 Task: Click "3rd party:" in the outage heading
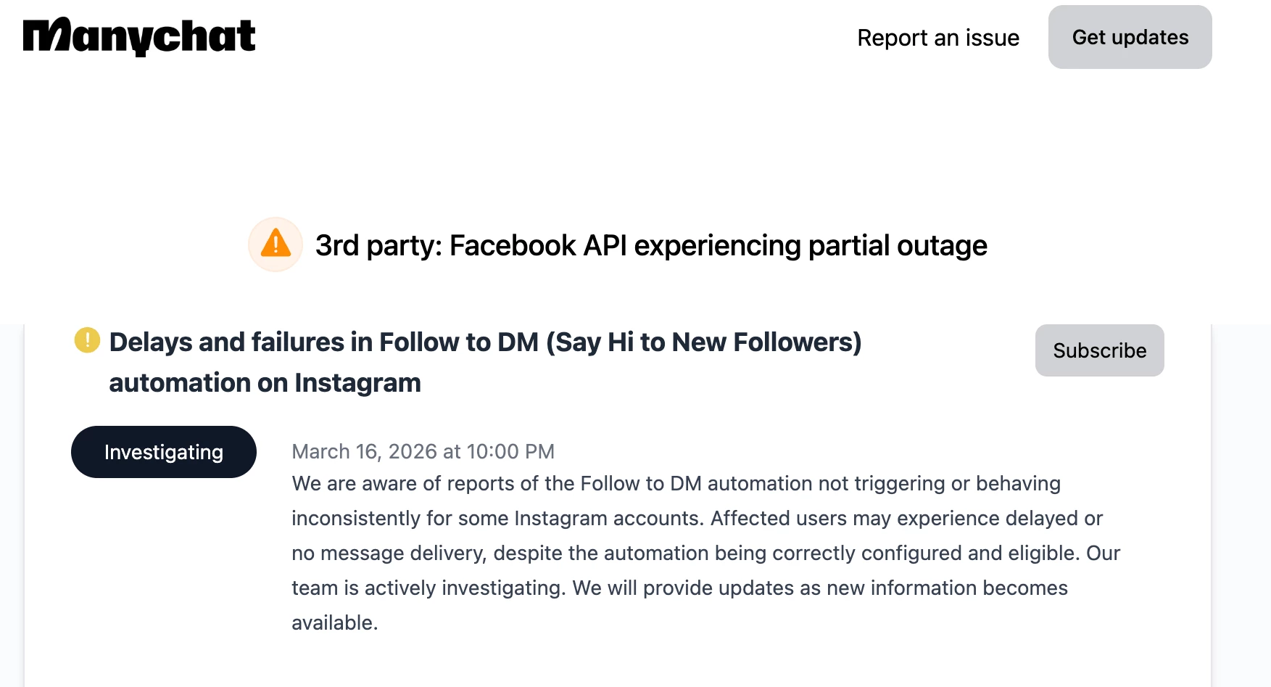pyautogui.click(x=378, y=246)
